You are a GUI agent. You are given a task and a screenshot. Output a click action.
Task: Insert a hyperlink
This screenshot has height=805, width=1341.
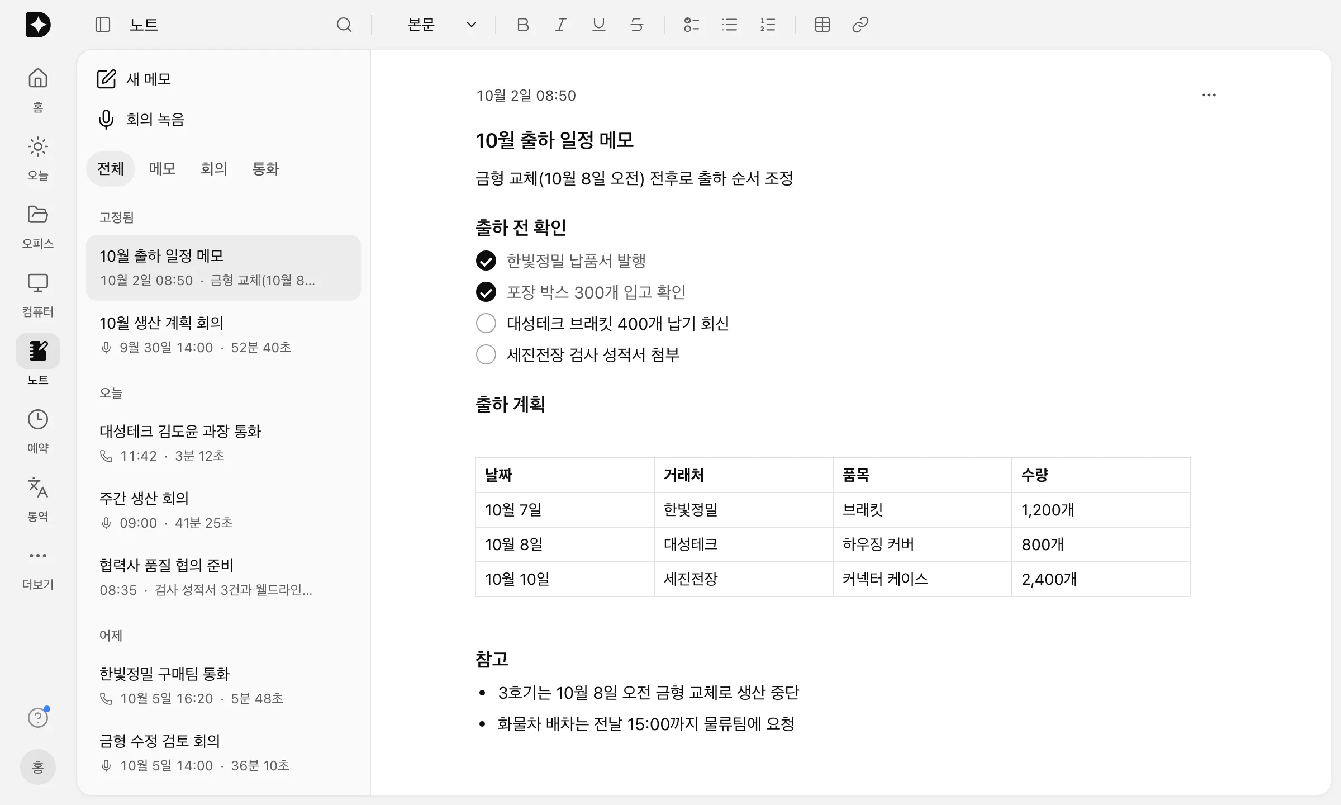coord(860,25)
